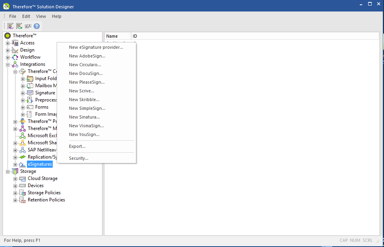Choose New PleaseSign... menu entry
Image resolution: width=384 pixels, height=247 pixels.
tap(96, 82)
